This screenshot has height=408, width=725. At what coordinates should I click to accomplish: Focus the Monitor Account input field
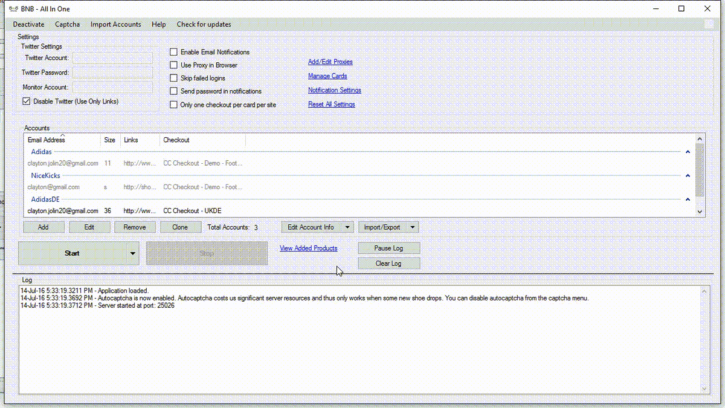tap(113, 88)
